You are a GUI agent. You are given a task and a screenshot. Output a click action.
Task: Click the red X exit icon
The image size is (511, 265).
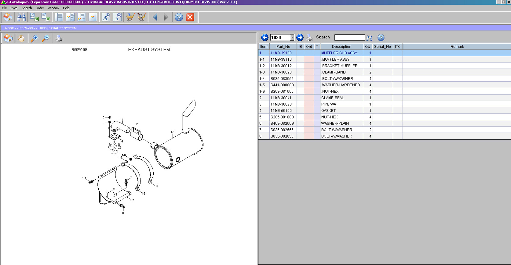pyautogui.click(x=190, y=17)
